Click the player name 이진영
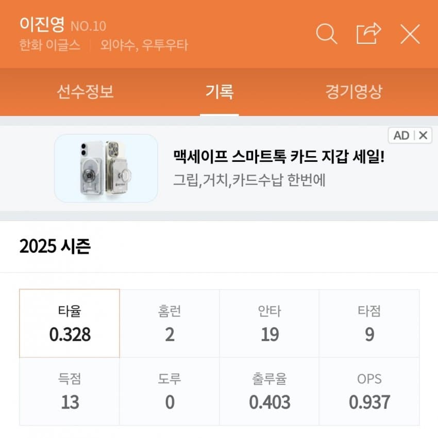The width and height of the screenshot is (438, 438). [42, 24]
